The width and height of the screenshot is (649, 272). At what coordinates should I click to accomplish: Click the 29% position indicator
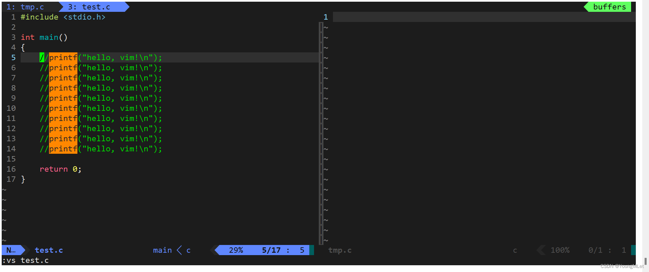[236, 250]
